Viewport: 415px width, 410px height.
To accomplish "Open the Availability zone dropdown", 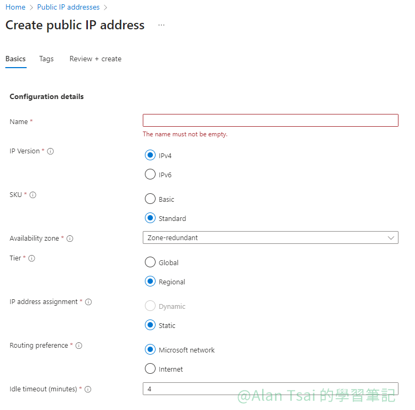I will pos(270,237).
